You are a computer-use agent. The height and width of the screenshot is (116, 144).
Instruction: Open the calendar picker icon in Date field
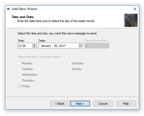coord(80,45)
